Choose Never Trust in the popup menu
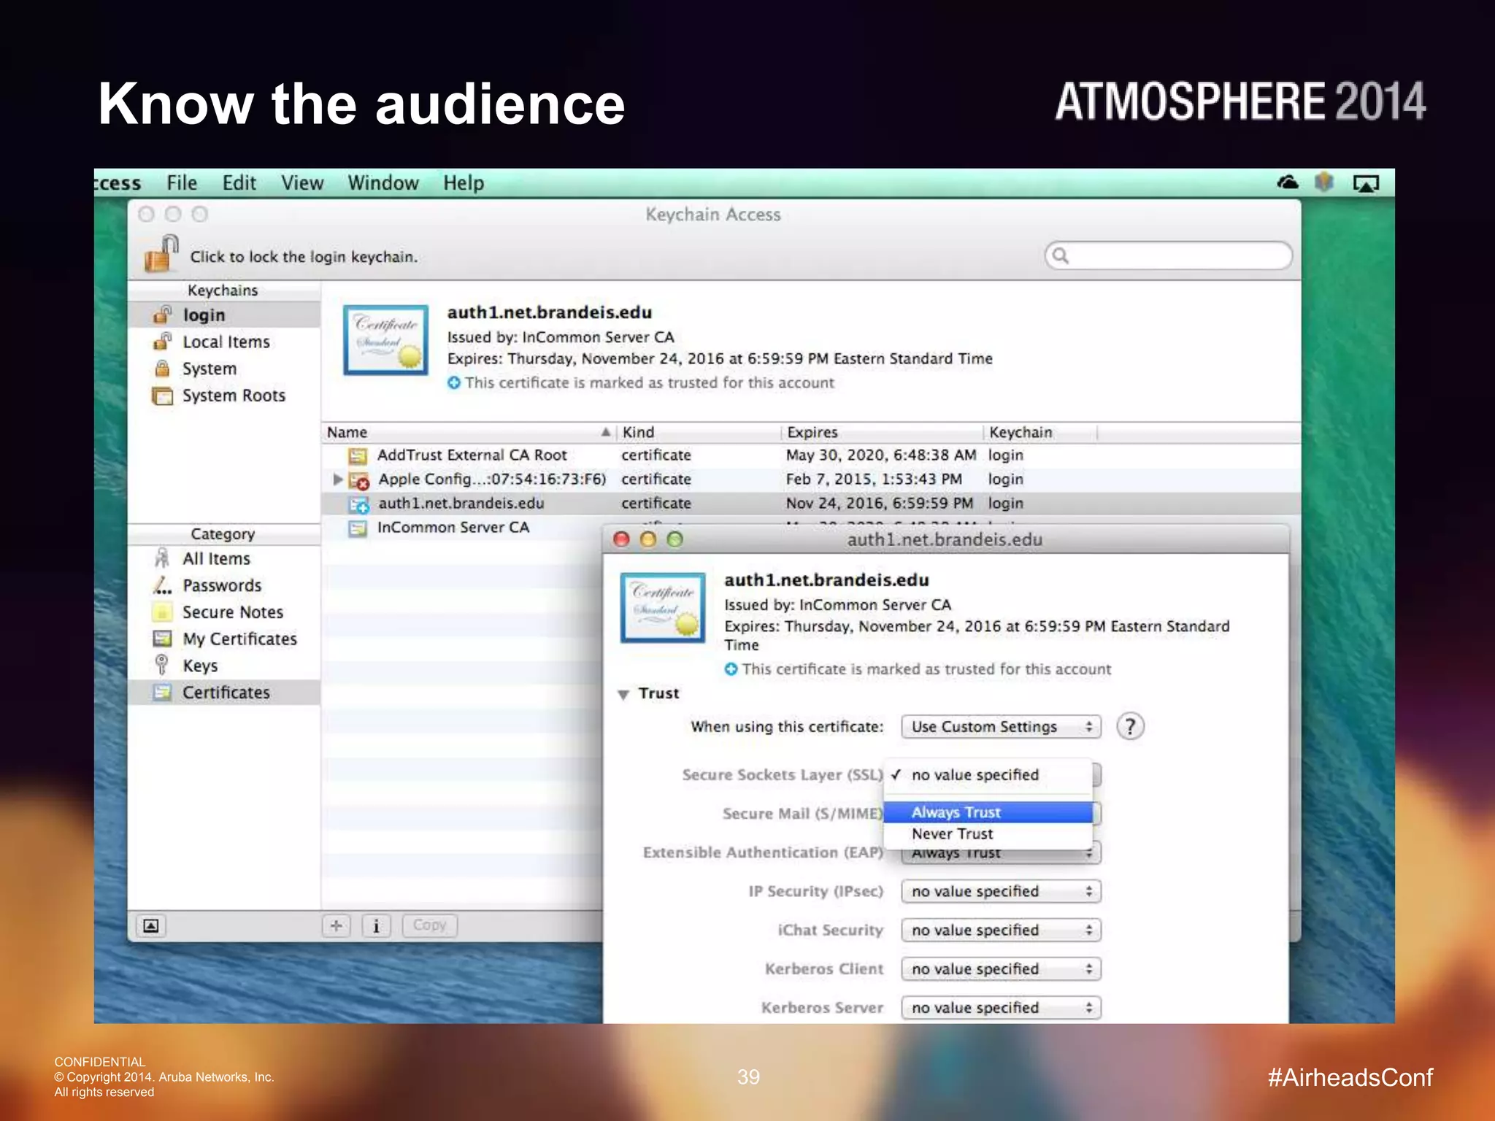This screenshot has height=1121, width=1495. coord(988,833)
